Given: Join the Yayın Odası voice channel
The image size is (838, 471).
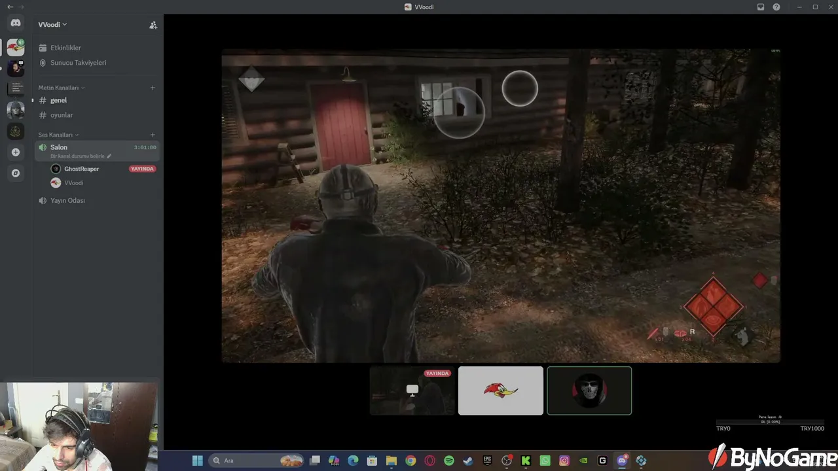Looking at the screenshot, I should [97, 200].
